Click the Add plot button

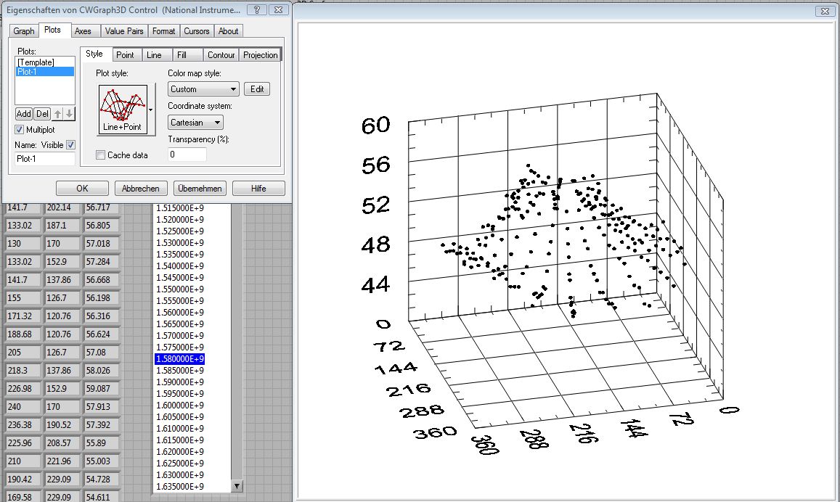click(x=24, y=114)
